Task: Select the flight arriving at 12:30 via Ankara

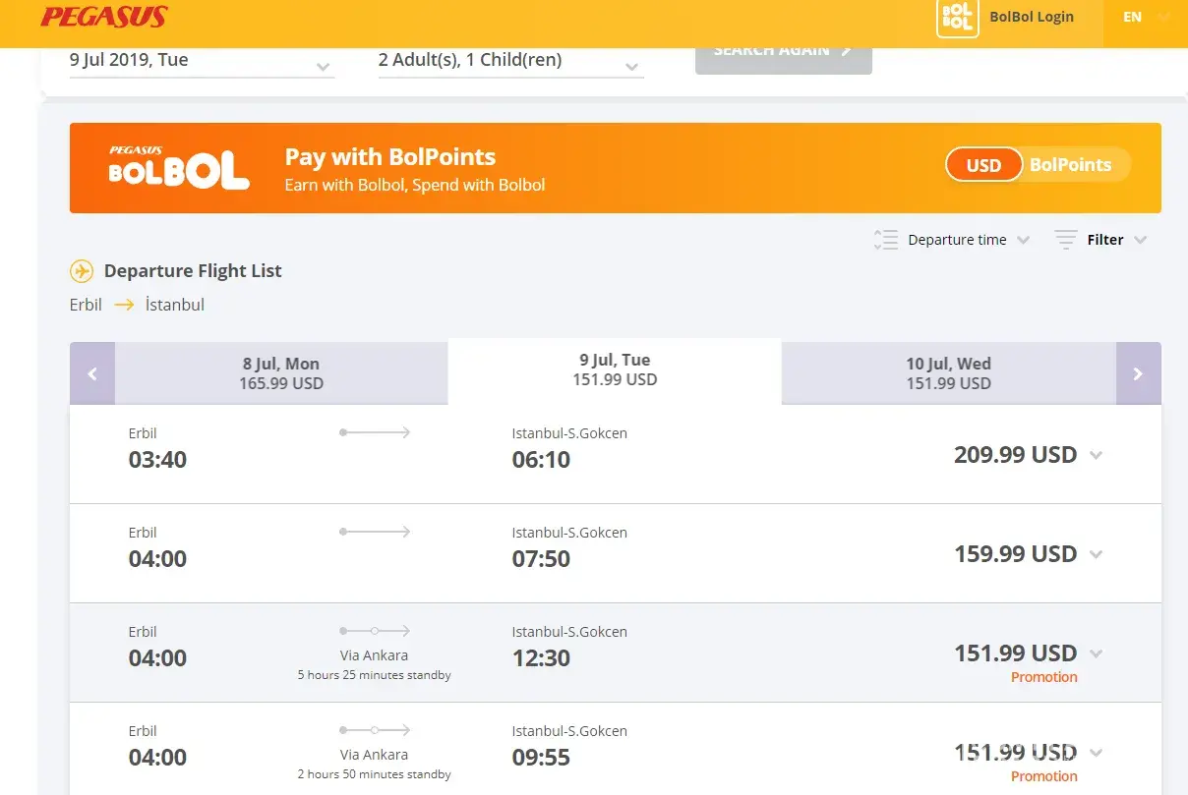Action: pyautogui.click(x=615, y=653)
